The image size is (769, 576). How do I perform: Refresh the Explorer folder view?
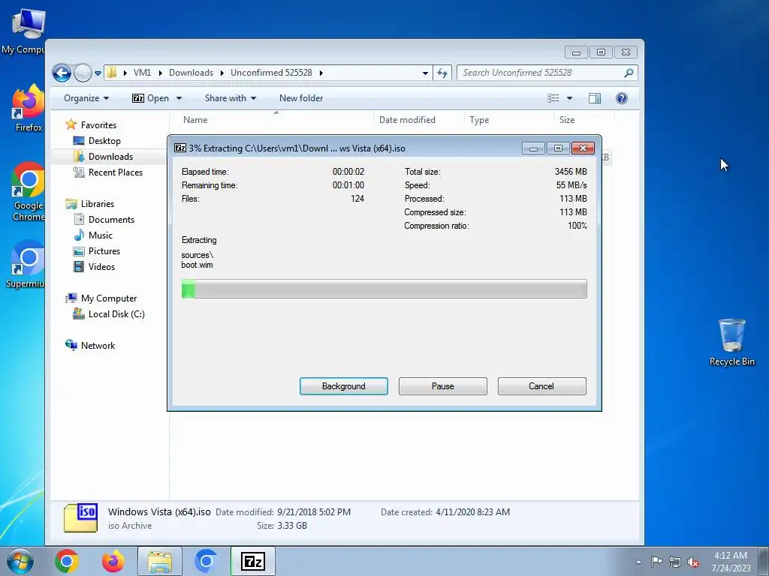(442, 73)
